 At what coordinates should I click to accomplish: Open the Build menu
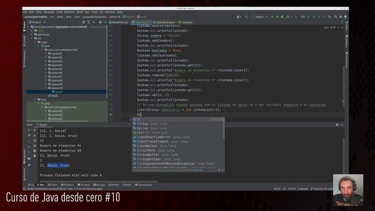coord(80,12)
